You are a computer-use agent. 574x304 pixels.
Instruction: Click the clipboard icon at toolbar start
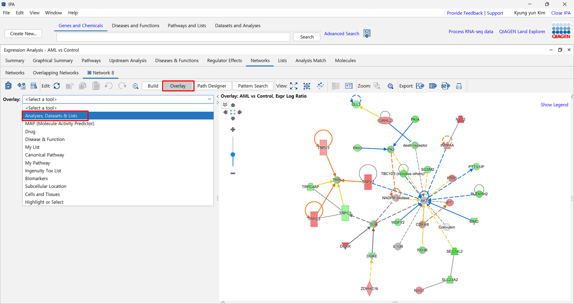point(8,86)
